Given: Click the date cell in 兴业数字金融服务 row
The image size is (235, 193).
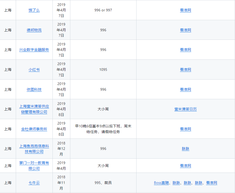Looking at the screenshot, I should [61, 50].
